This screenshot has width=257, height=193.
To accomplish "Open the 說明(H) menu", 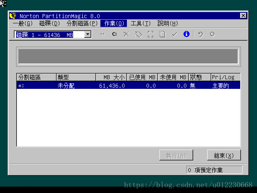I will 168,23.
